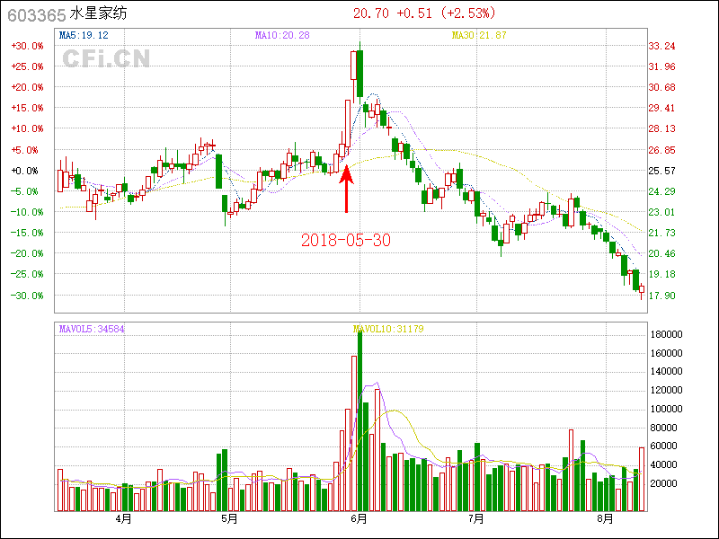Select the 2018-05-30 date annotation

346,240
